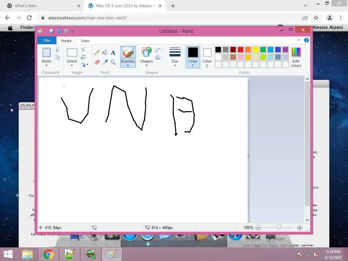Click the Share page icon in Chrome
The image size is (348, 261).
point(305,18)
